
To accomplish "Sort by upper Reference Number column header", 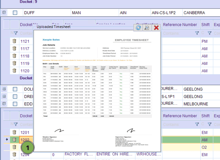I will pos(180,25).
